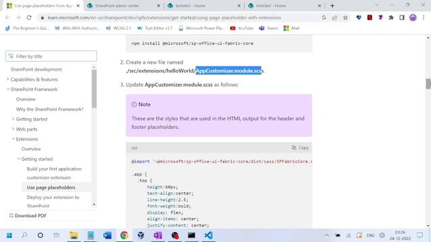Click Download PDF link
Image resolution: width=431 pixels, height=242 pixels.
(x=28, y=216)
